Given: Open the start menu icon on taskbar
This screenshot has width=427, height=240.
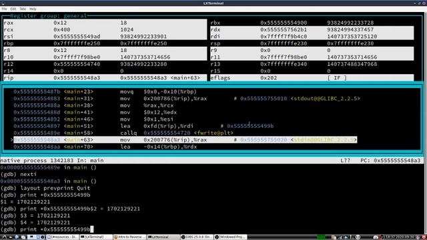Looking at the screenshot, I should tap(4, 237).
